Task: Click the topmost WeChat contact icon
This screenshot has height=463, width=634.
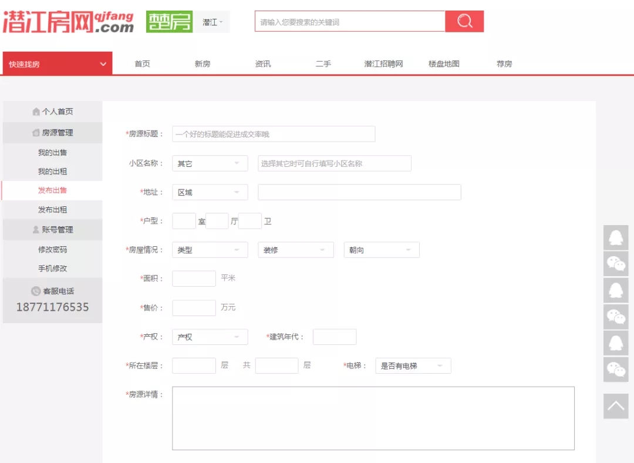Action: pos(616,264)
